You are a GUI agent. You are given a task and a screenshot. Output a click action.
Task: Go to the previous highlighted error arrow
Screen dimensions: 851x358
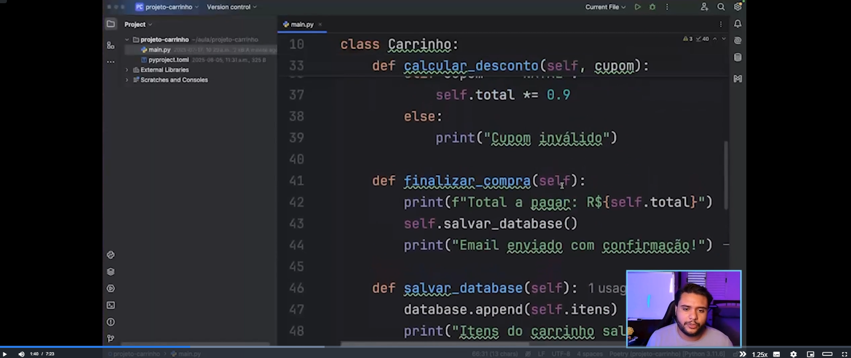(715, 39)
